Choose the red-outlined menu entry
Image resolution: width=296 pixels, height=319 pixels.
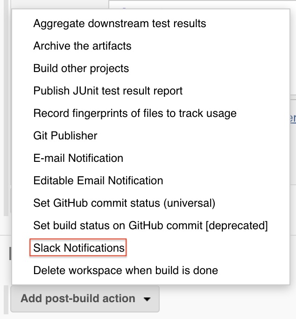click(78, 247)
